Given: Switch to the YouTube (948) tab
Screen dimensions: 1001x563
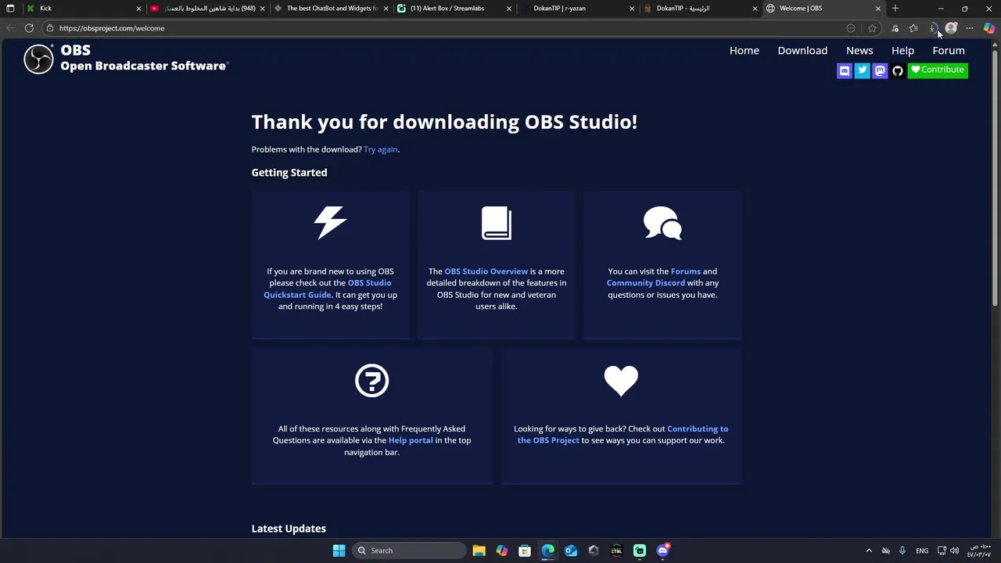Looking at the screenshot, I should 206,8.
